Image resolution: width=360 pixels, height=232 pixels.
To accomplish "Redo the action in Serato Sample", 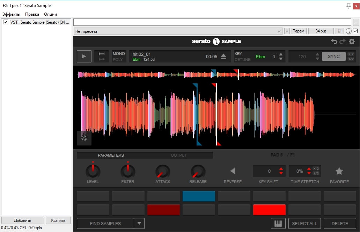I will (x=343, y=41).
